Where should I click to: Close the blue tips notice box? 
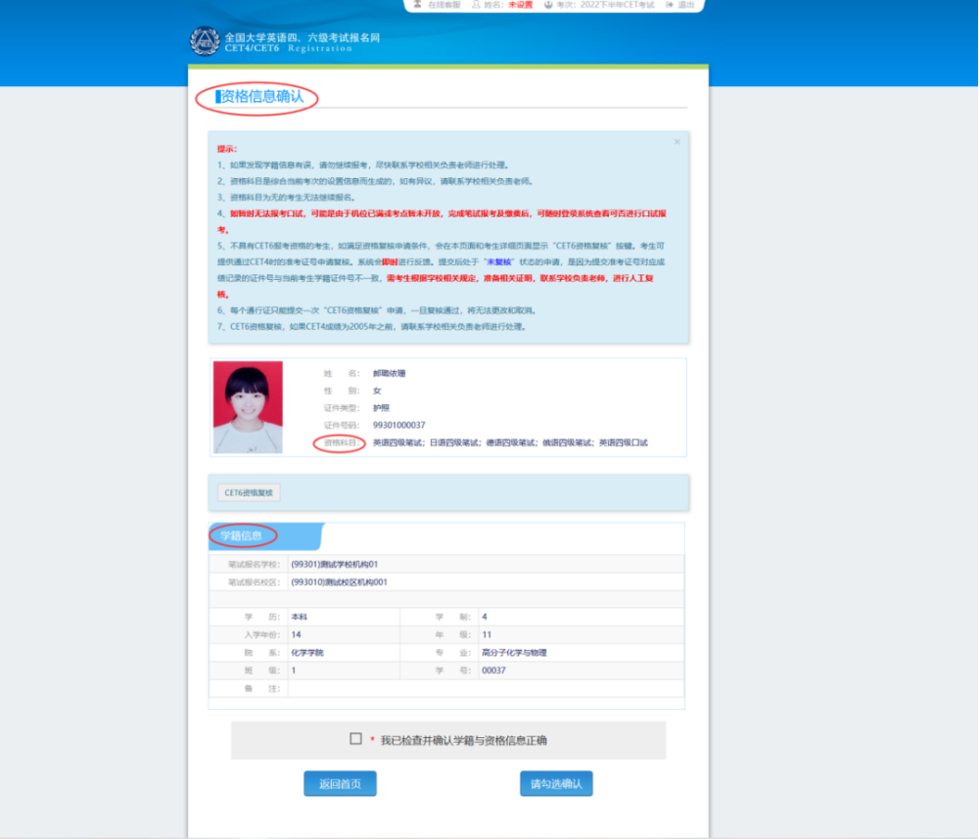(676, 142)
